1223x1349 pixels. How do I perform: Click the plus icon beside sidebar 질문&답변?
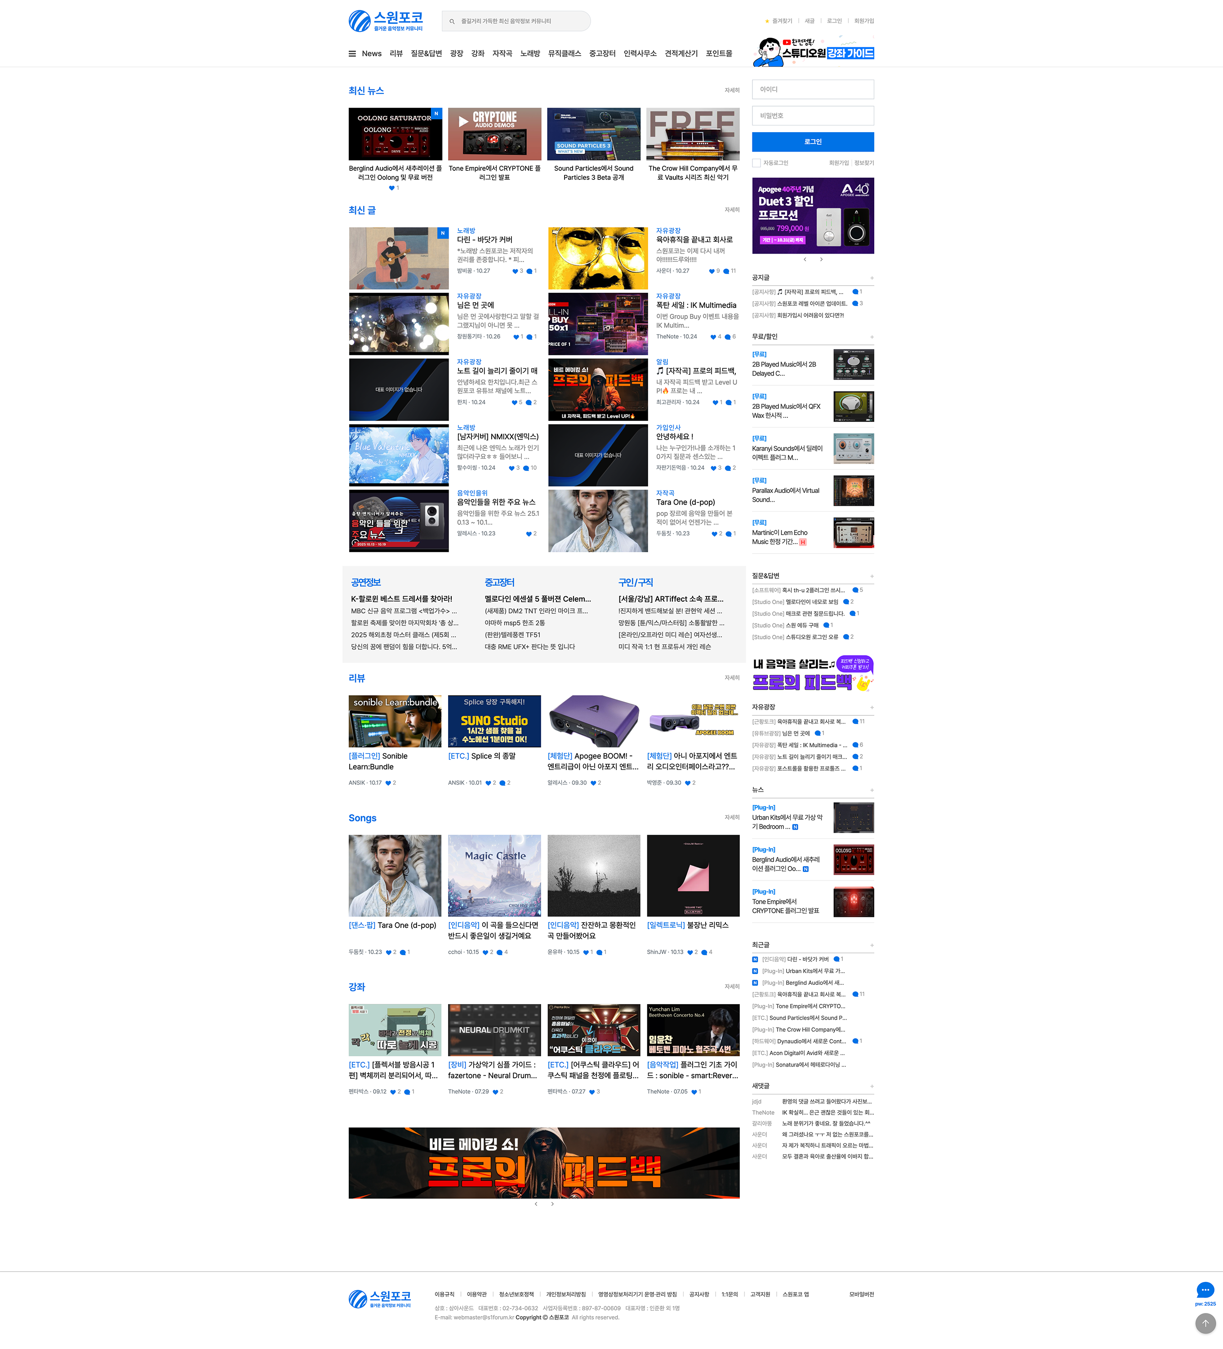872,576
